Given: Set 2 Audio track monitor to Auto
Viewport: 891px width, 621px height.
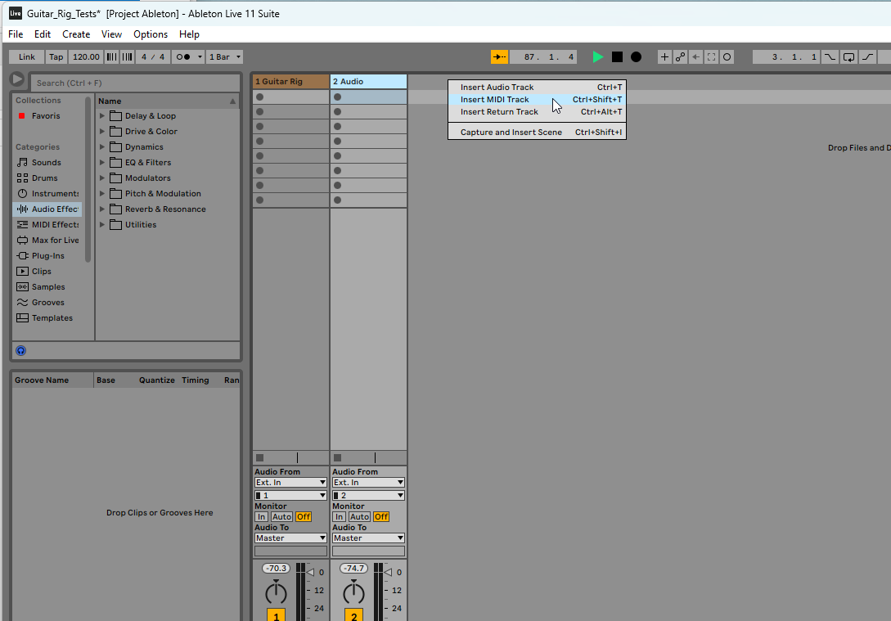Looking at the screenshot, I should [x=359, y=516].
